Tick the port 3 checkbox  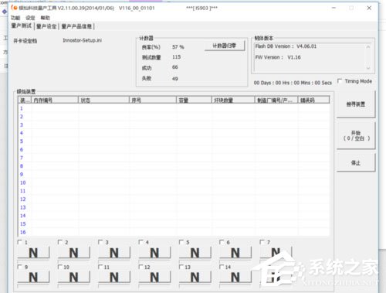pyautogui.click(x=100, y=242)
